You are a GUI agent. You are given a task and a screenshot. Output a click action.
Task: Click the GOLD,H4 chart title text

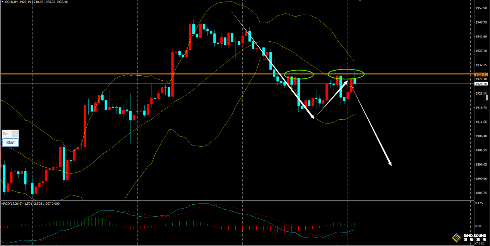click(x=11, y=2)
